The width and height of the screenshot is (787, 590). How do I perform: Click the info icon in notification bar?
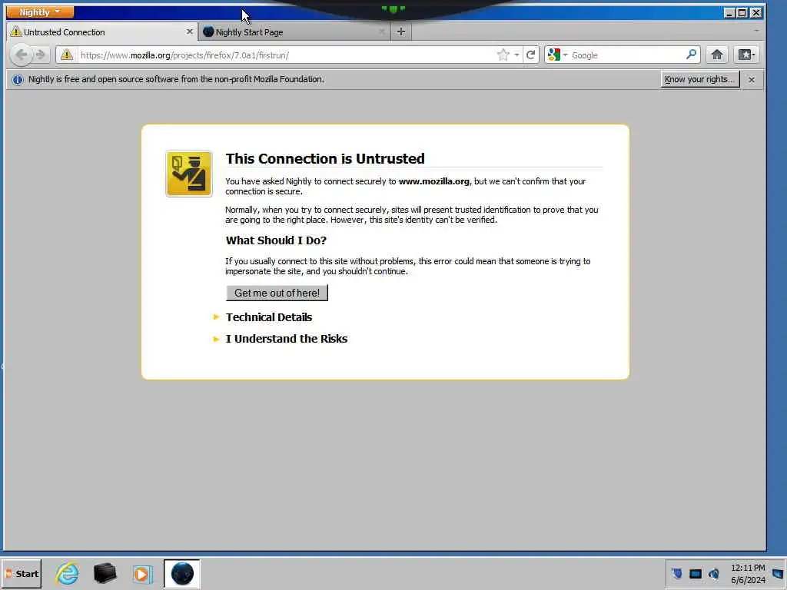click(18, 79)
